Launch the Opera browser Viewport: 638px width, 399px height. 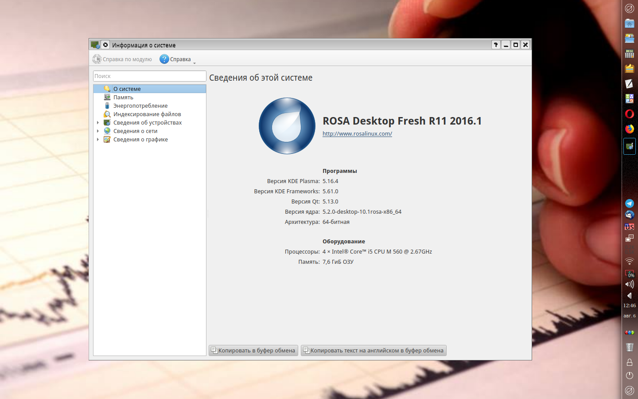tap(630, 114)
